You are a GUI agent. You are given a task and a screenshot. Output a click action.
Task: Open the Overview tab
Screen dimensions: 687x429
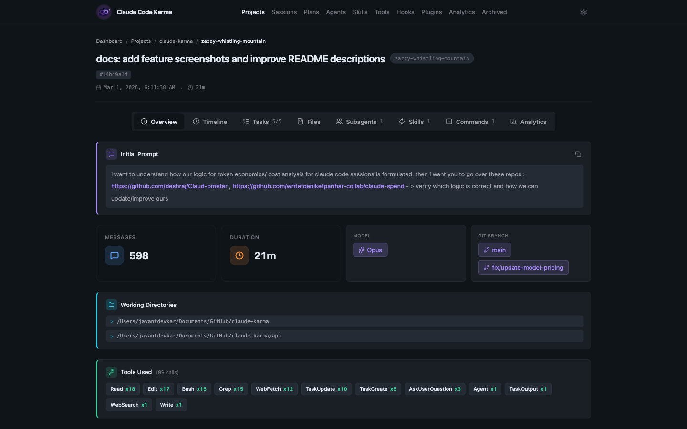159,122
